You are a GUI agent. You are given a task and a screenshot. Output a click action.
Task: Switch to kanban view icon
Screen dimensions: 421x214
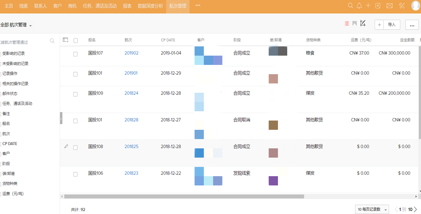[355, 23]
